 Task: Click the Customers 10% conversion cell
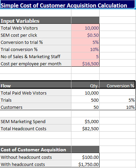tap(117, 106)
